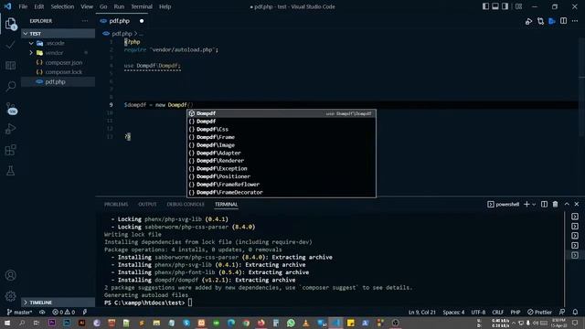The width and height of the screenshot is (585, 329).
Task: Open the Run and Debug view icon
Action: pos(10,129)
